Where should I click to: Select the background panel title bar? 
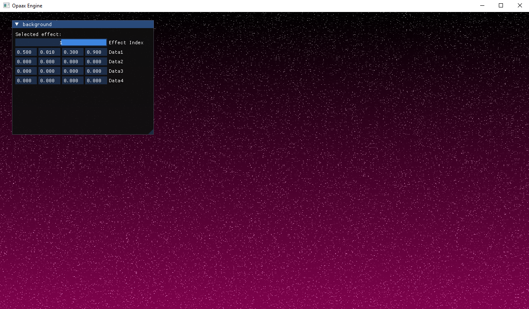click(83, 24)
